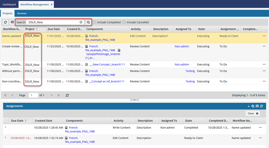Image resolution: width=269 pixels, height=148 pixels.
Task: Expand the first assignment row
Action: [6, 127]
